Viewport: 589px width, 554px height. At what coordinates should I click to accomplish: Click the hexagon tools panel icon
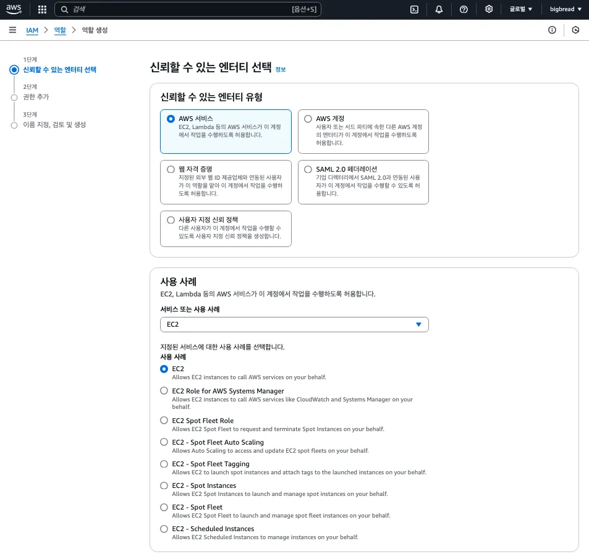575,30
